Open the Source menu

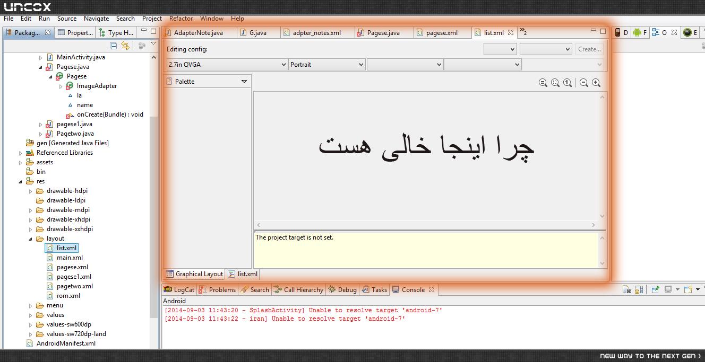click(x=67, y=18)
